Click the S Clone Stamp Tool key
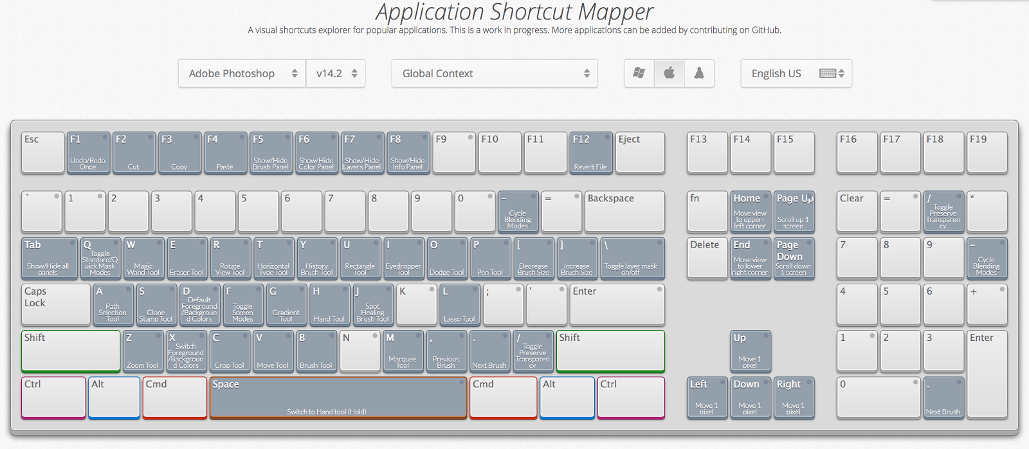The image size is (1029, 449). pos(156,304)
